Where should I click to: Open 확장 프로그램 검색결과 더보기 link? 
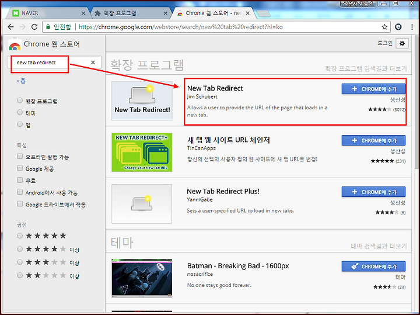[x=366, y=68]
